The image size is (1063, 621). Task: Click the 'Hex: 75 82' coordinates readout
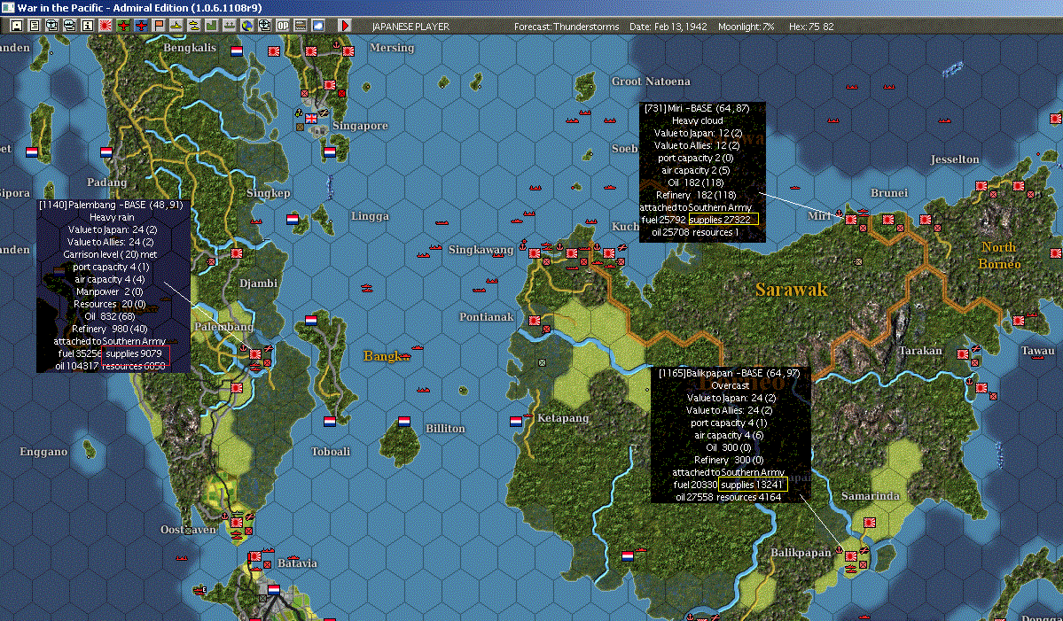811,27
